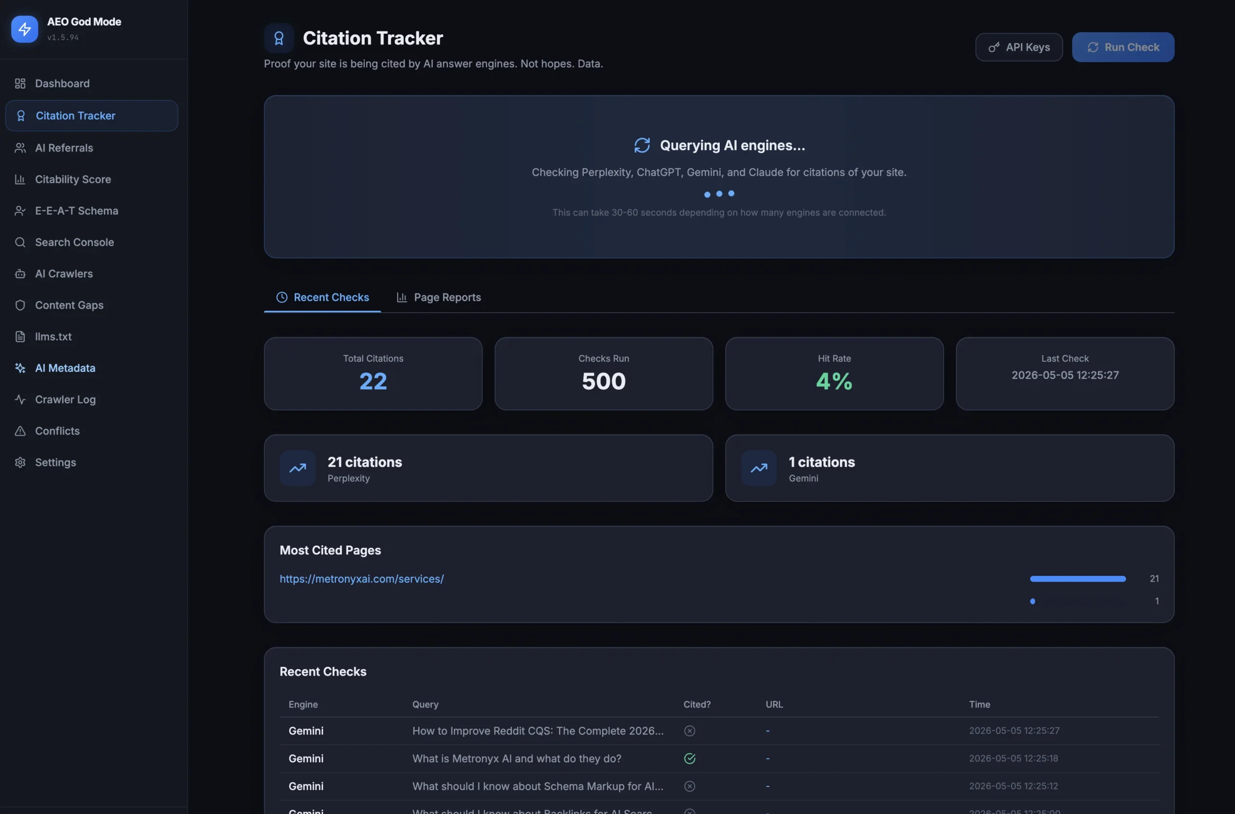Click the AEO God Mode lightning logo
This screenshot has width=1235, height=814.
tap(25, 29)
